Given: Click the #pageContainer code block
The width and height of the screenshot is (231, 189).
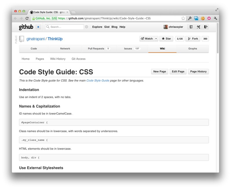Looking at the screenshot, I should [114, 122].
